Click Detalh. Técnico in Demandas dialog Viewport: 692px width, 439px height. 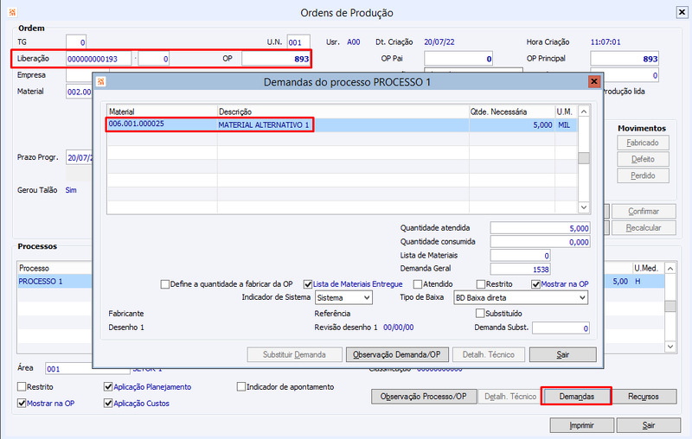coord(489,355)
